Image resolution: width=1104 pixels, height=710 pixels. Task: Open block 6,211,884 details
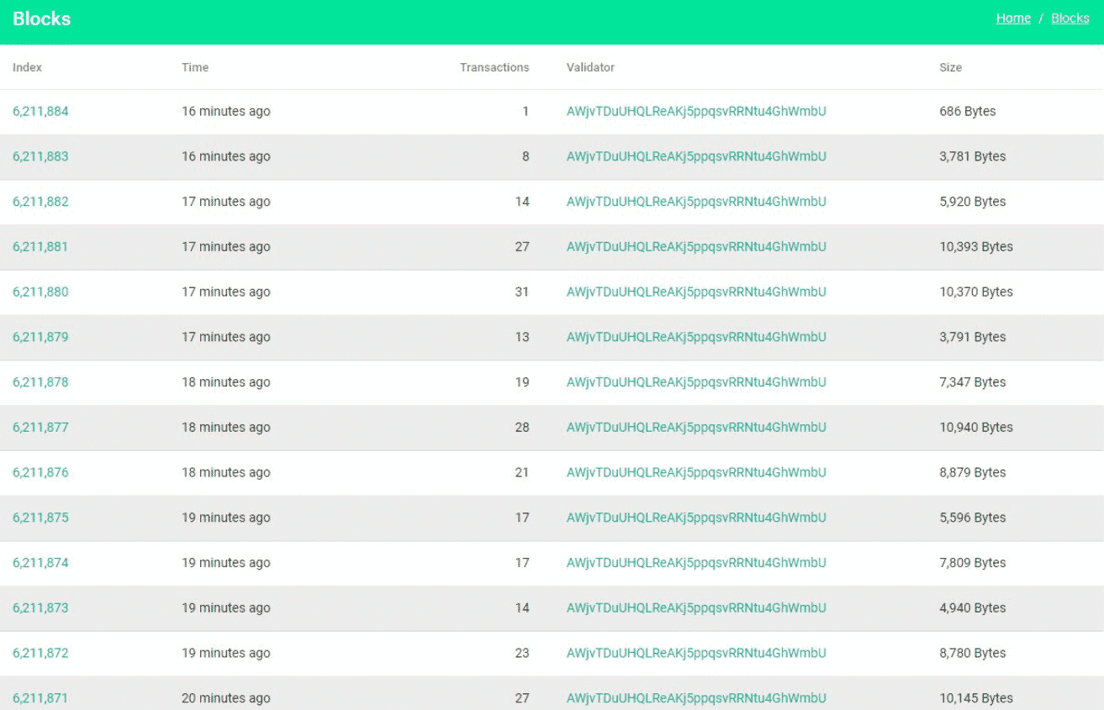tap(40, 112)
